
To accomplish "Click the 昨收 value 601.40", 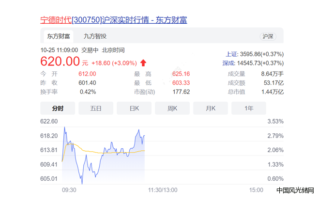I will (x=87, y=83).
